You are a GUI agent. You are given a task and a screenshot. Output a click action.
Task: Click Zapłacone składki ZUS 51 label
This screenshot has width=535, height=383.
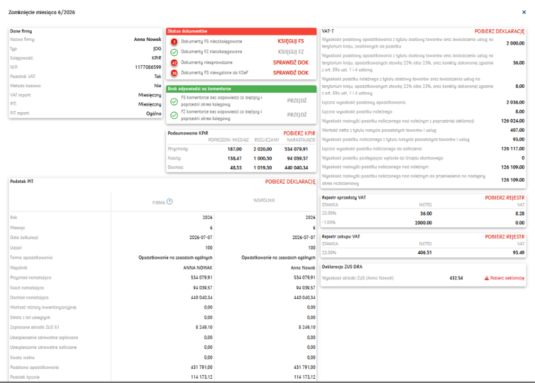[34, 327]
